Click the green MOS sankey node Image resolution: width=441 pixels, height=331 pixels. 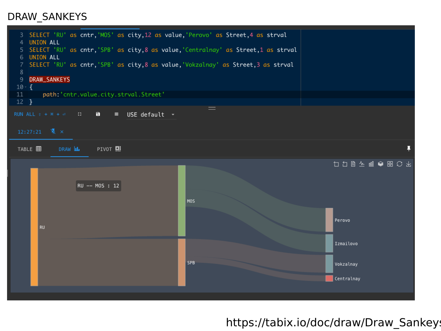pos(182,201)
